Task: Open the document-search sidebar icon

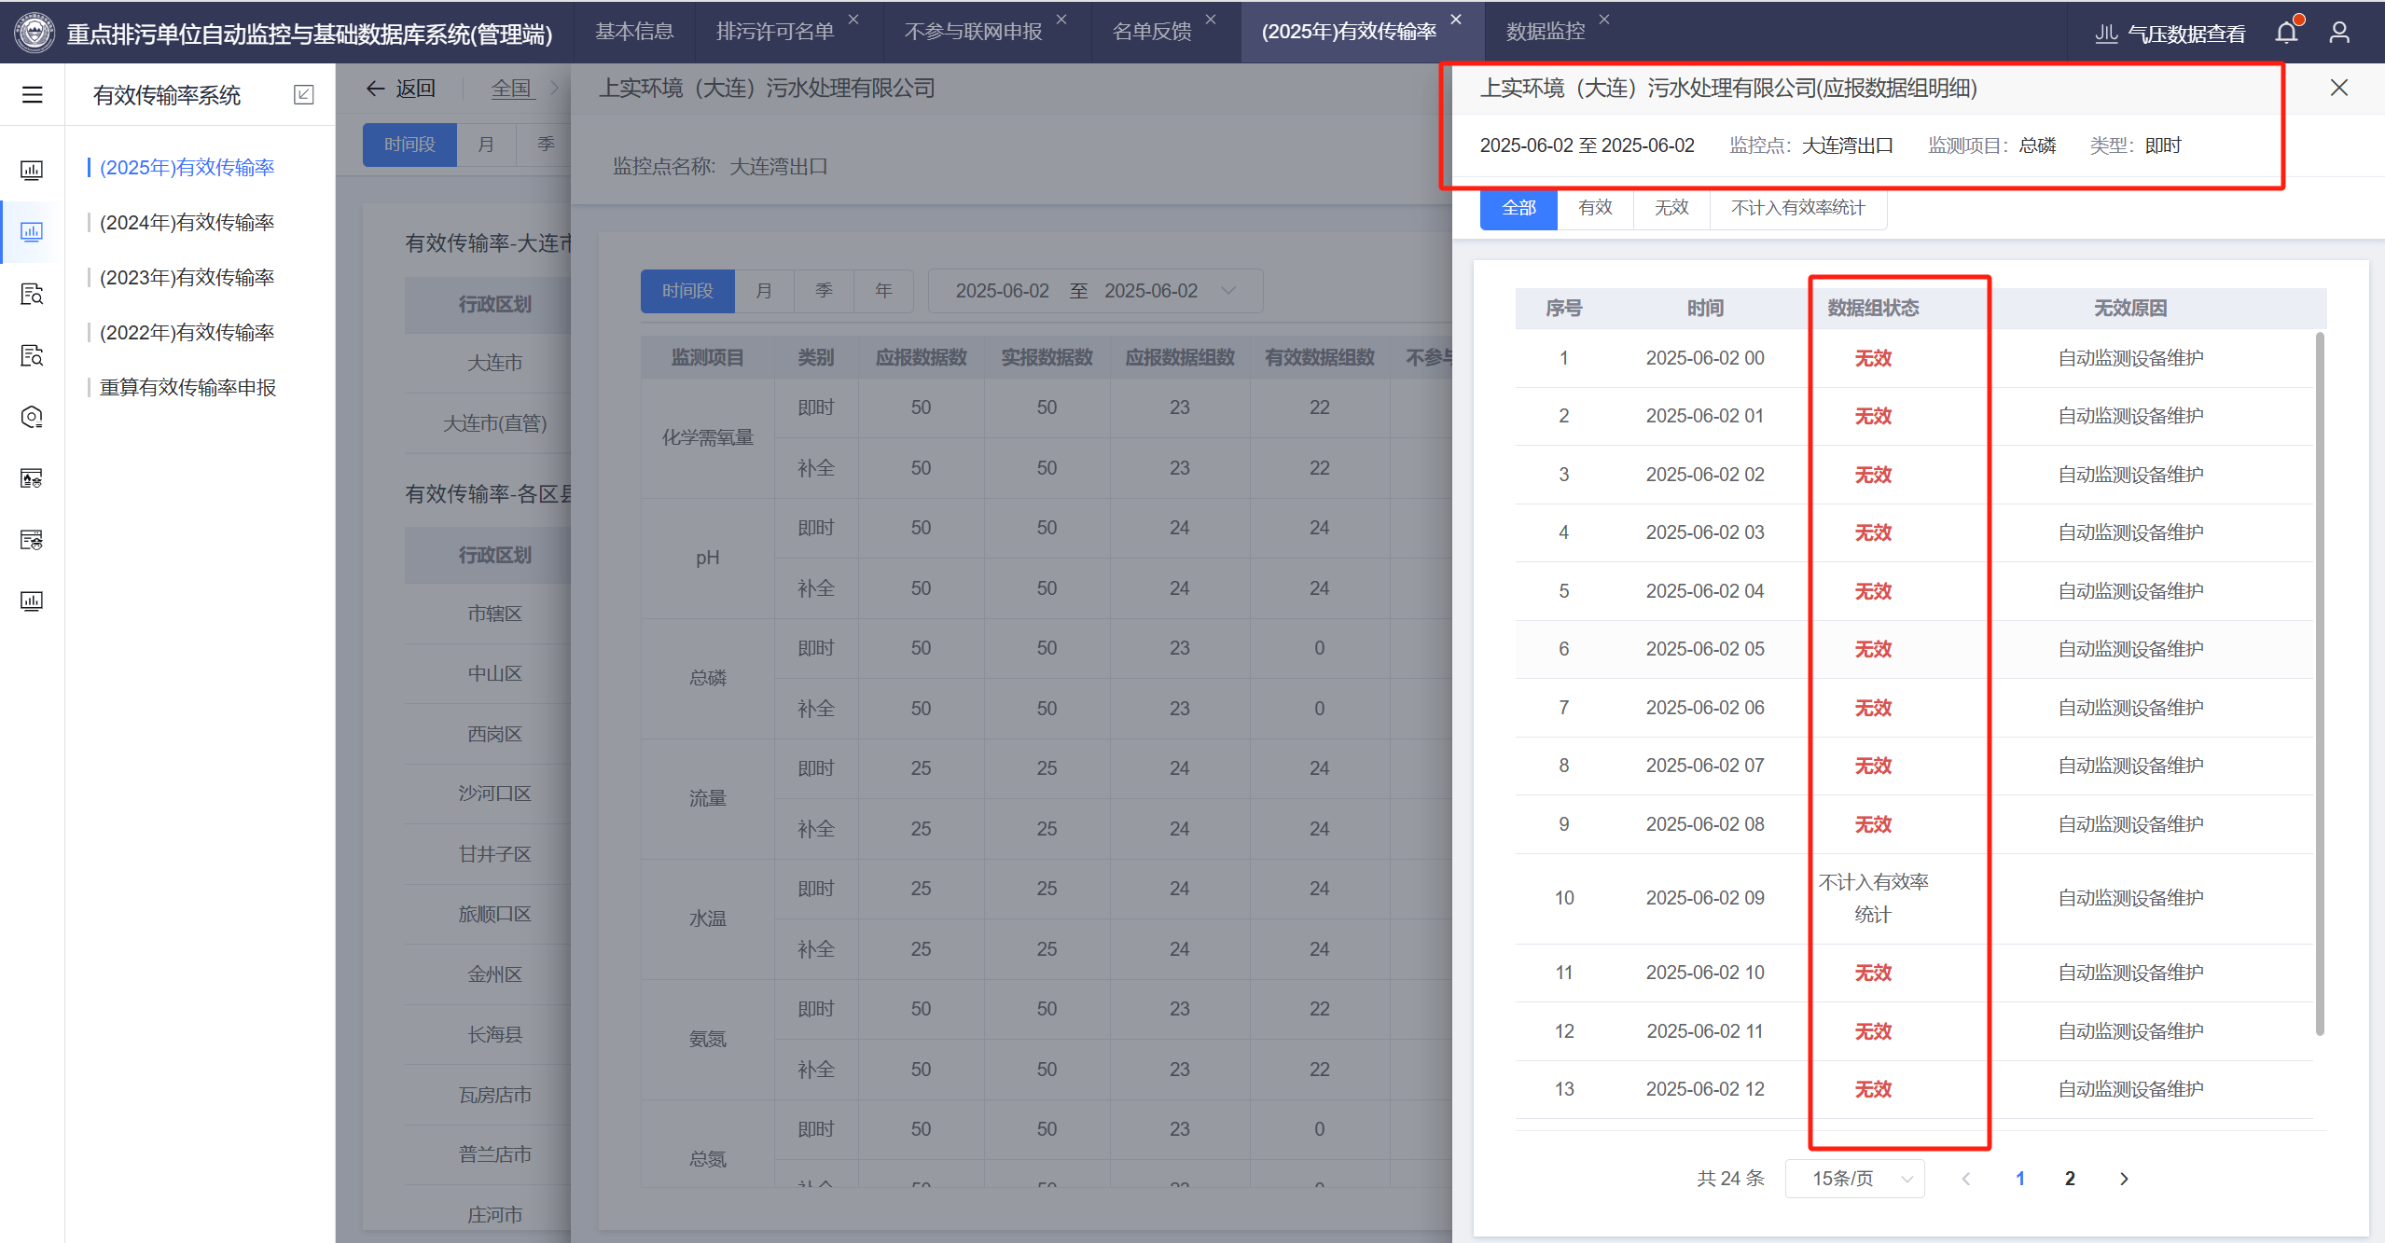Action: point(32,295)
